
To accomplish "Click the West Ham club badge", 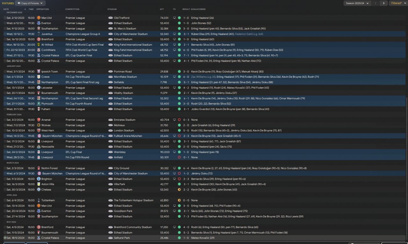I will (x=39, y=130).
